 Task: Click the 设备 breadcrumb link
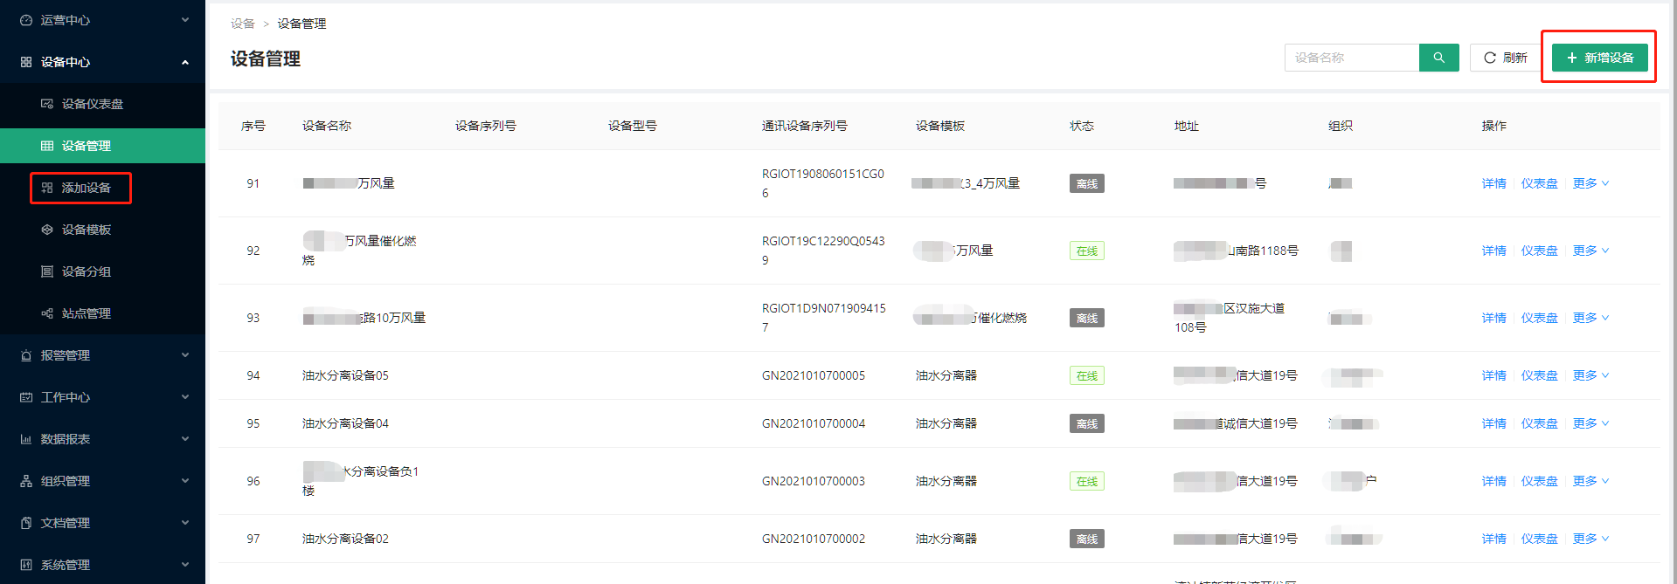coord(242,24)
